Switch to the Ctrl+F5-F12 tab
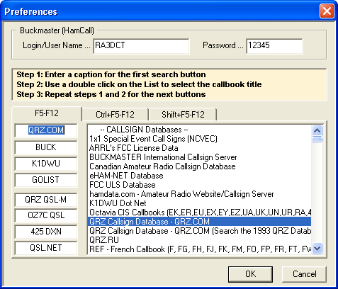This screenshot has width=338, height=289. [x=115, y=115]
